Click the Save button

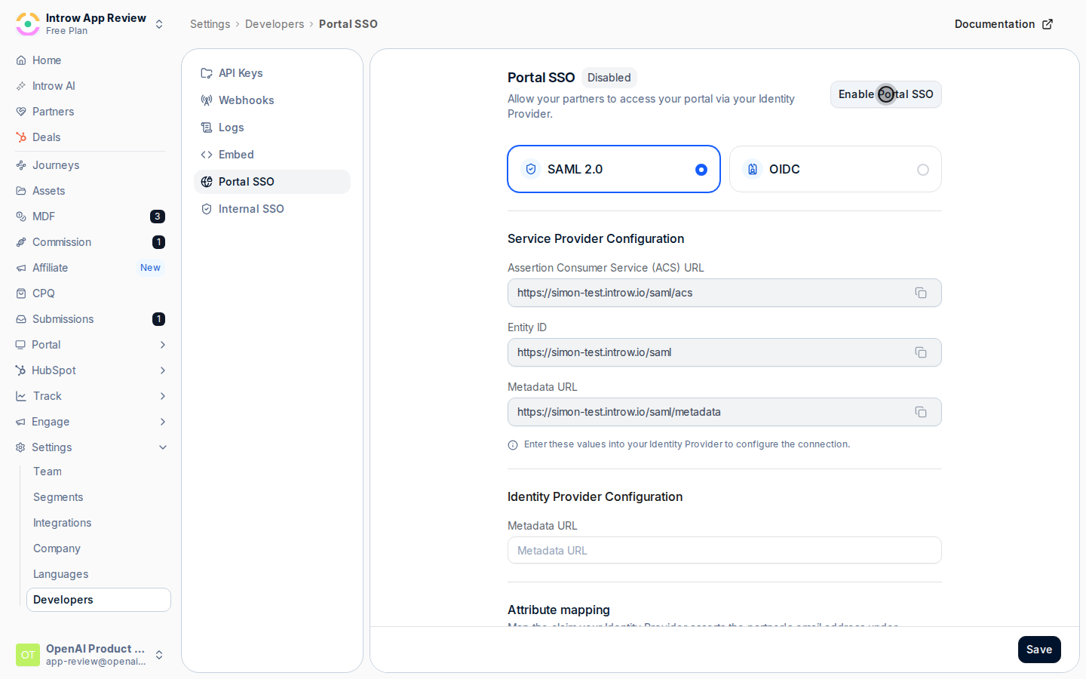coord(1039,650)
